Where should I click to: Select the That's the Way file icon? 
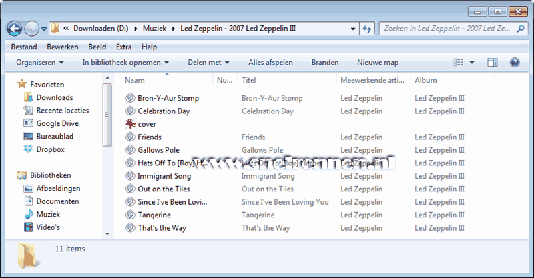[130, 227]
